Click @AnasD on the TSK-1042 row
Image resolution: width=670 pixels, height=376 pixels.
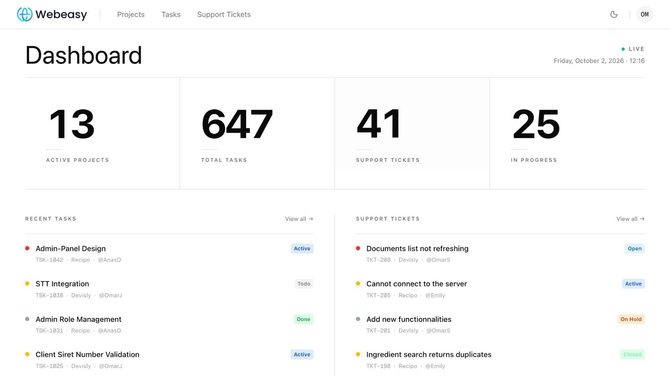coord(110,260)
